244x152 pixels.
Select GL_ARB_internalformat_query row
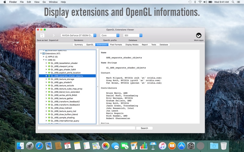click(x=67, y=121)
